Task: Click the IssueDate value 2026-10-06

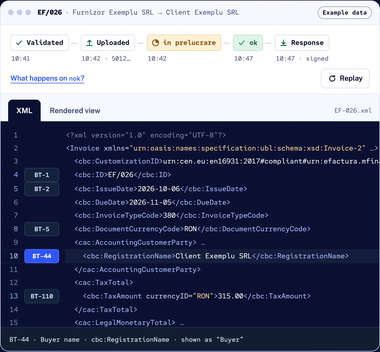Action: 159,189
